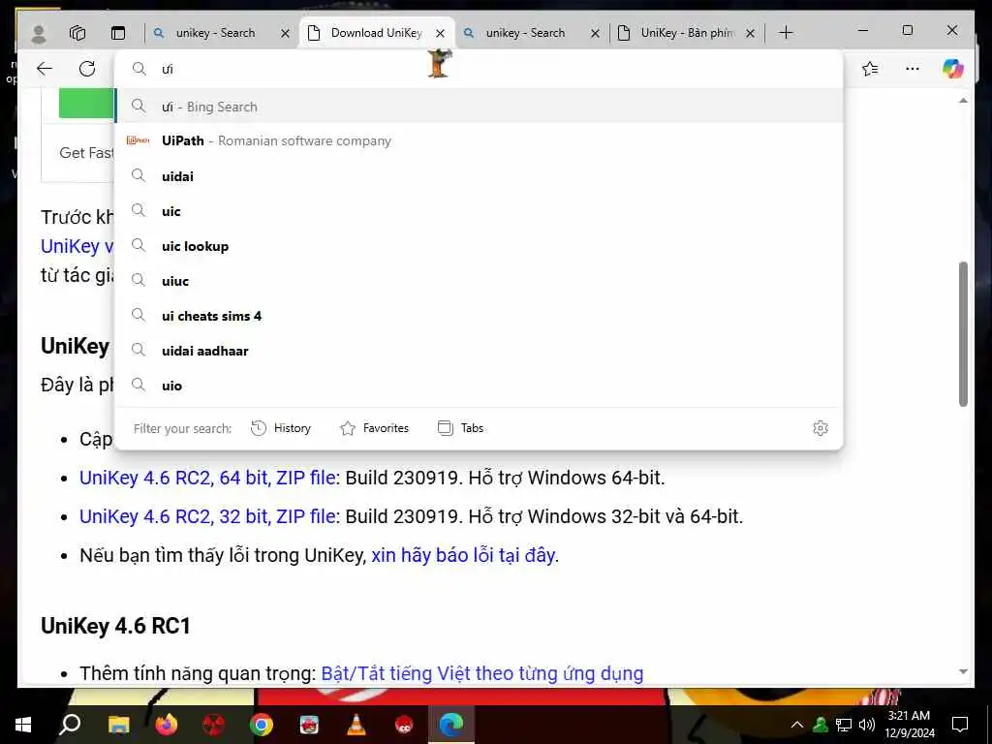Screen dimensions: 992x744
Task: Close the second 'unikey - Search' tab
Action: click(596, 34)
